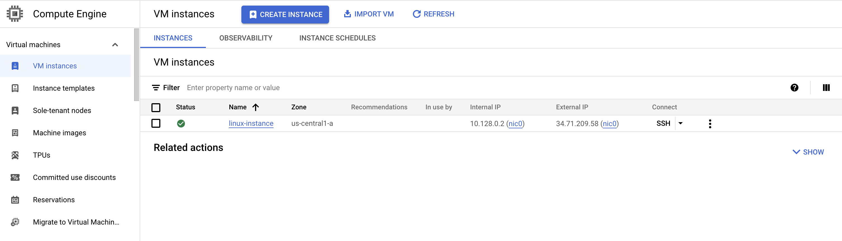
Task: Click the Internal IP column header
Action: (x=485, y=107)
